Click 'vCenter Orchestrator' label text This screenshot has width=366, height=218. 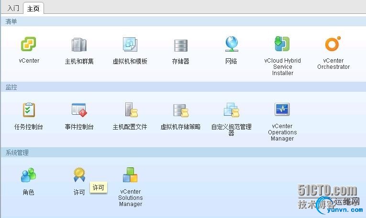point(333,64)
